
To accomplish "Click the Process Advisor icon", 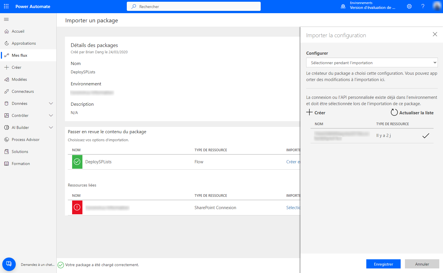I will pyautogui.click(x=7, y=140).
